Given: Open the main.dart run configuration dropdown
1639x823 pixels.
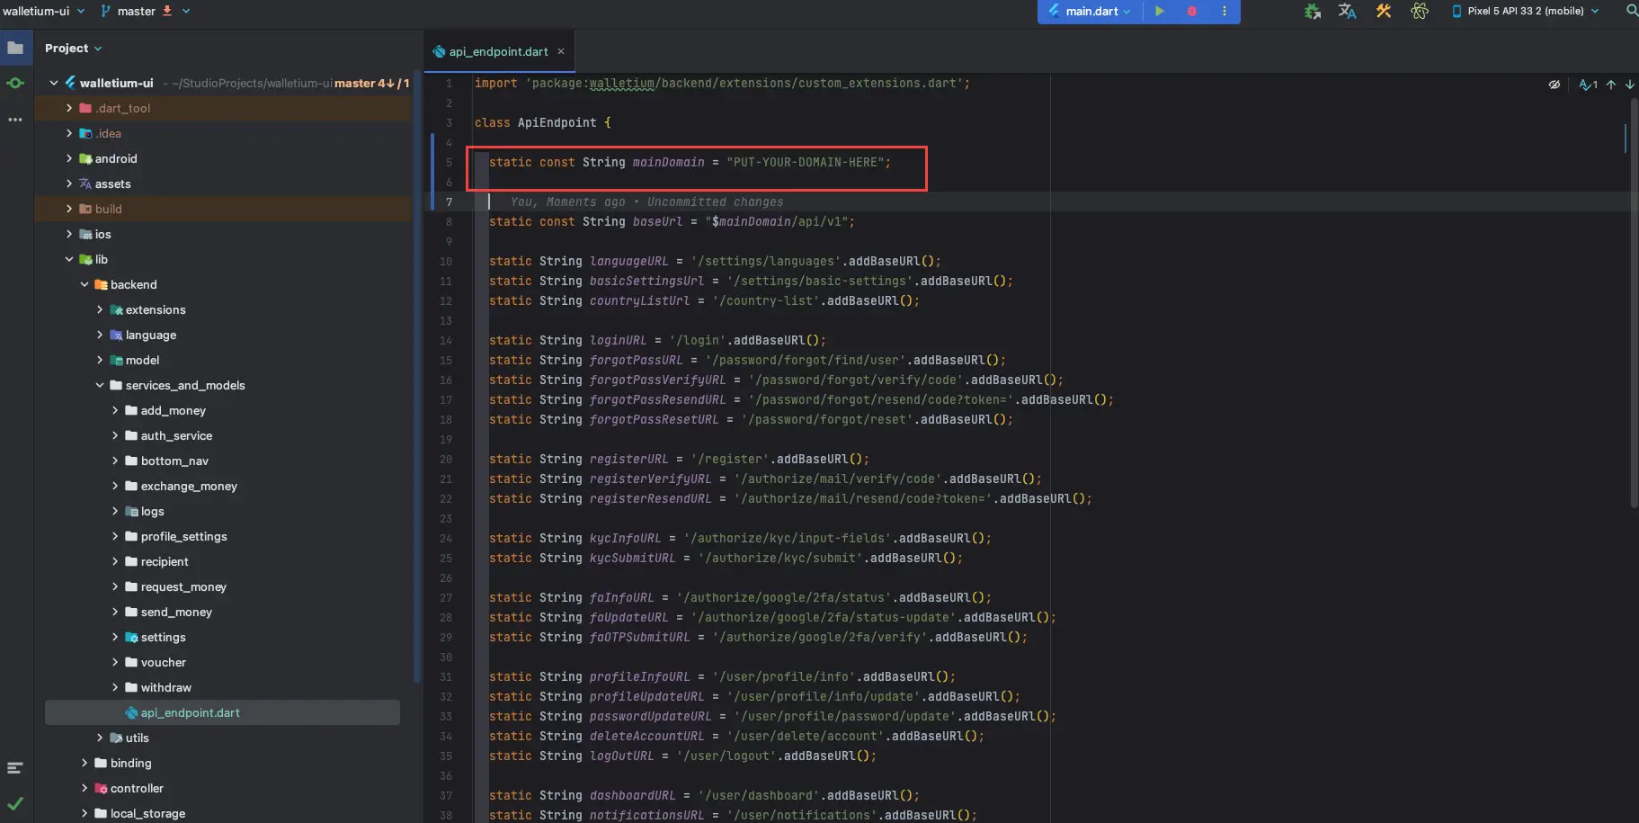Looking at the screenshot, I should pyautogui.click(x=1089, y=11).
